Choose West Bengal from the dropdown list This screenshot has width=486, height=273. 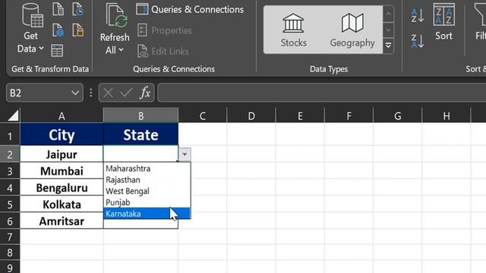147,191
